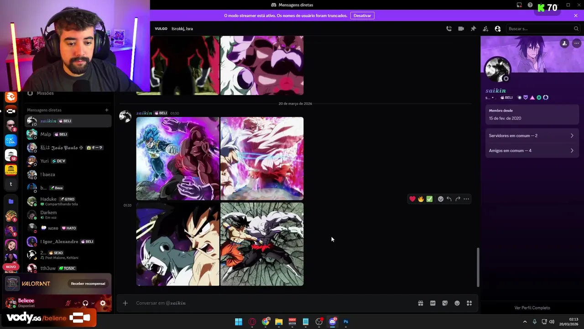Expand Amigos em comum — 4

click(532, 150)
